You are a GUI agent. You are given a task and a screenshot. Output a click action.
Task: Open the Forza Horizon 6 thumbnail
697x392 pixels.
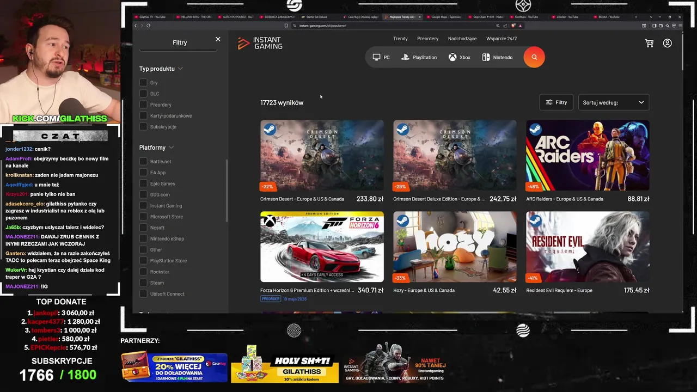322,247
